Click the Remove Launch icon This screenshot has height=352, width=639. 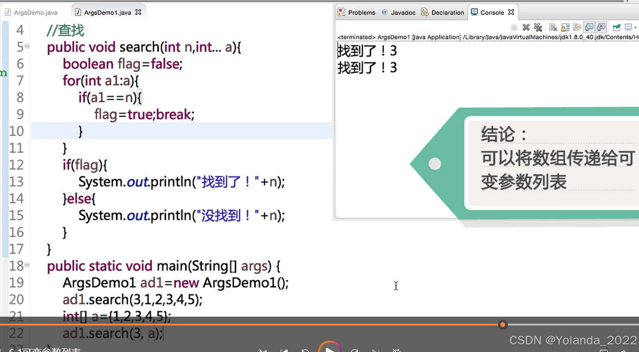pos(526,27)
